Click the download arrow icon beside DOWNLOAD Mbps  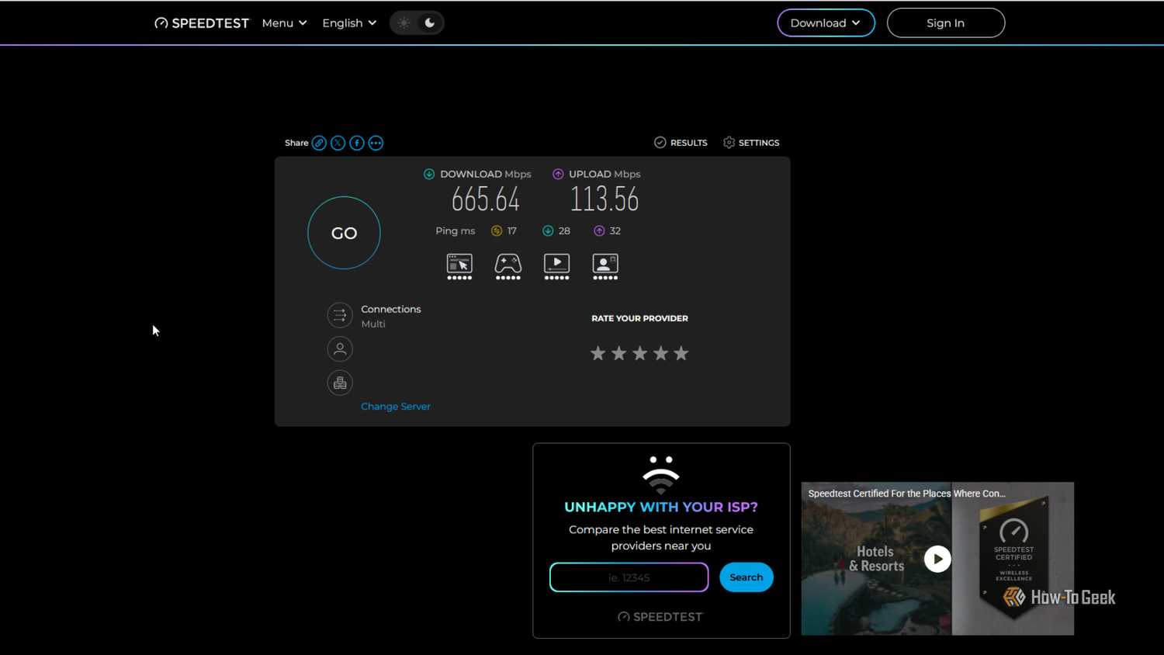[x=429, y=174]
